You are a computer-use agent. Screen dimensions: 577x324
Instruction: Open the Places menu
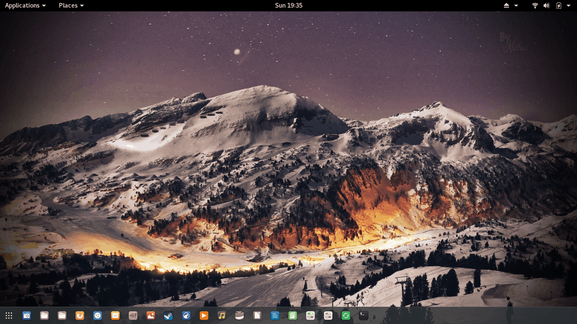[71, 5]
